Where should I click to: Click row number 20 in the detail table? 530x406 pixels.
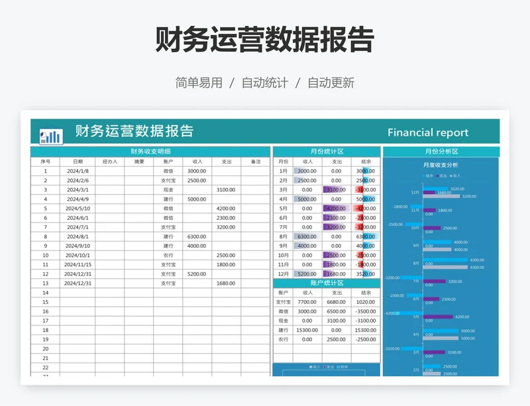(45, 349)
